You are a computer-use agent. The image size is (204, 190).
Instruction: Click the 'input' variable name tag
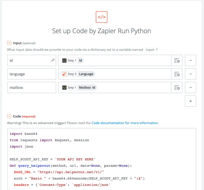[150, 50]
